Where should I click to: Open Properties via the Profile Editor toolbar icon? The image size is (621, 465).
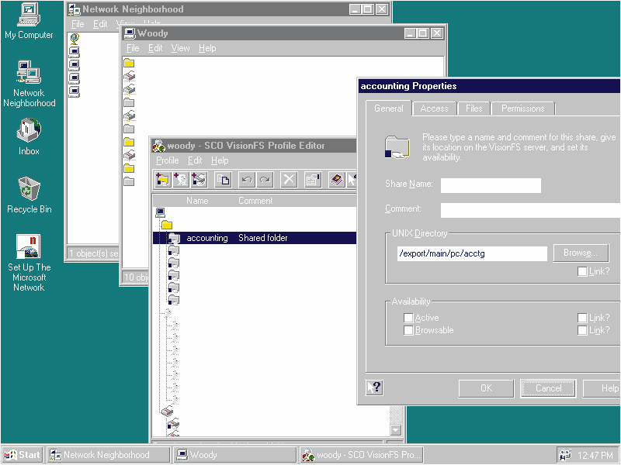pyautogui.click(x=313, y=180)
